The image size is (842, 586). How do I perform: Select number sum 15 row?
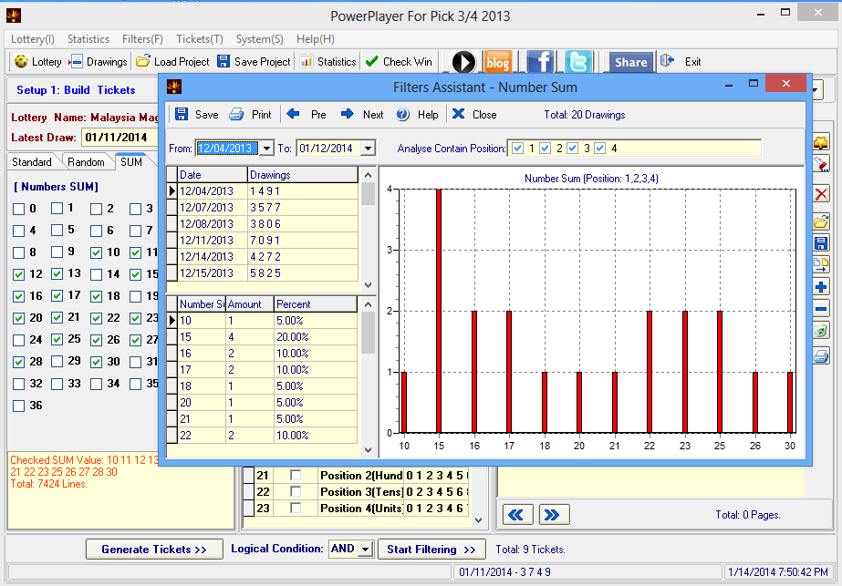click(262, 337)
